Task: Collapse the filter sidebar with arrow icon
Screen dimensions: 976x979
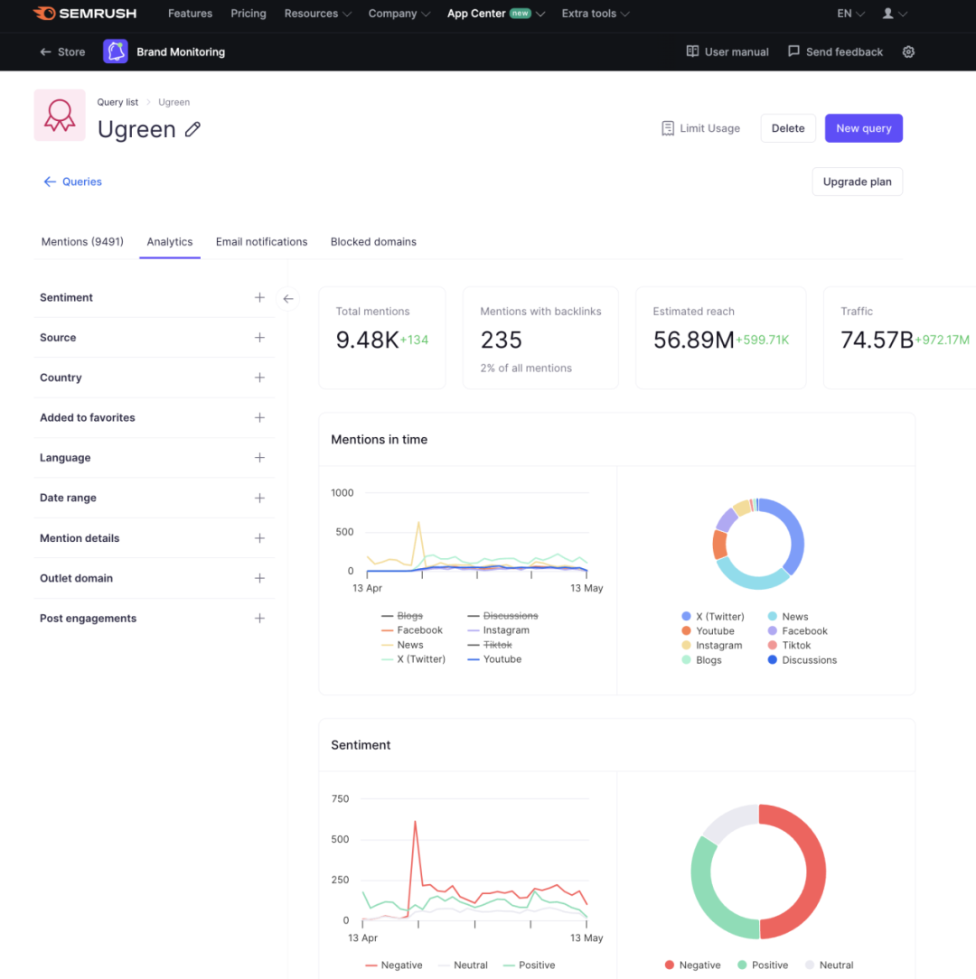Action: click(288, 298)
